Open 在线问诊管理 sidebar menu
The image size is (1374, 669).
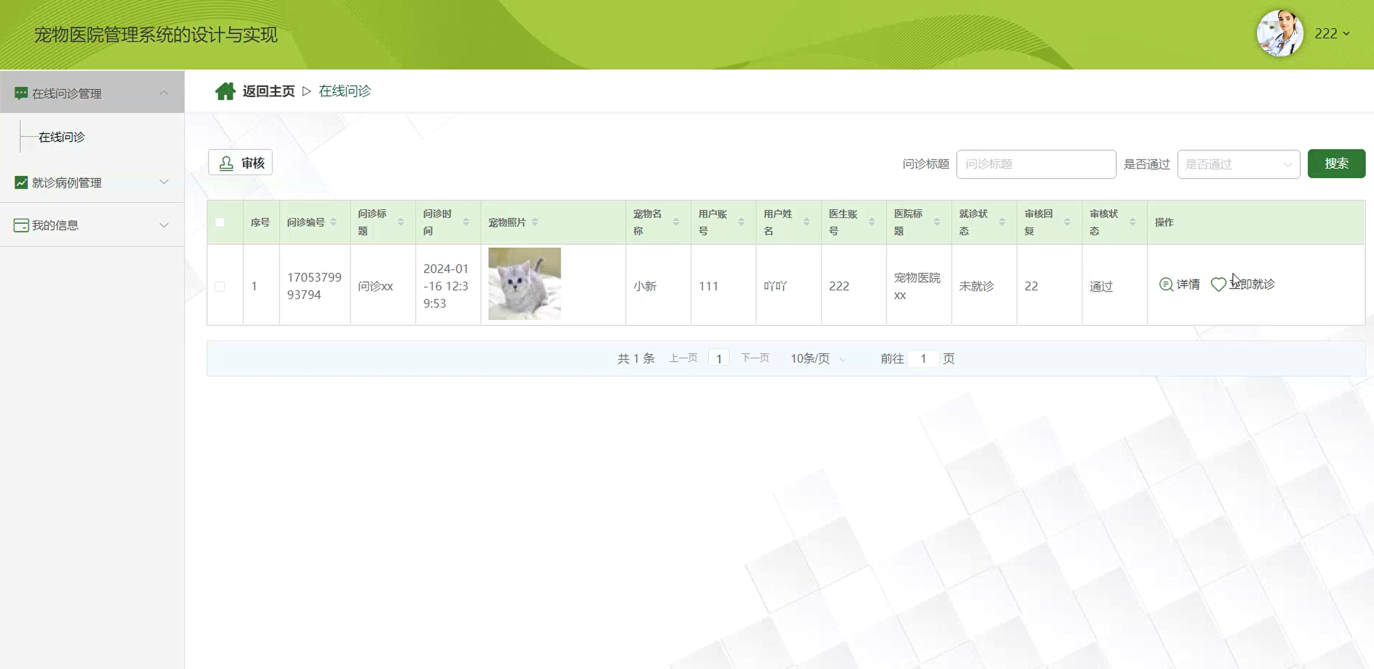pyautogui.click(x=92, y=92)
